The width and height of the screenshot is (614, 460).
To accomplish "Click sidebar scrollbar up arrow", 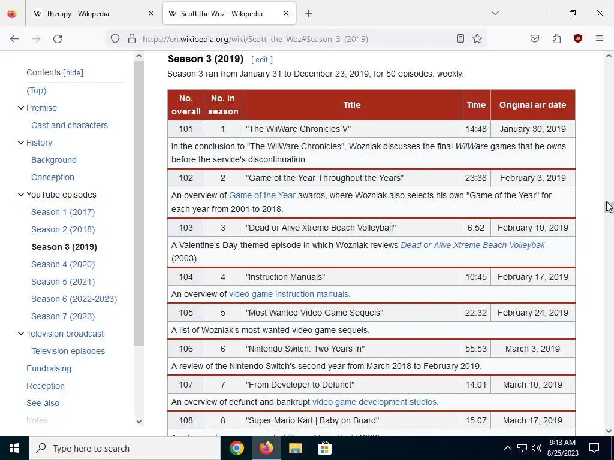I will (139, 56).
